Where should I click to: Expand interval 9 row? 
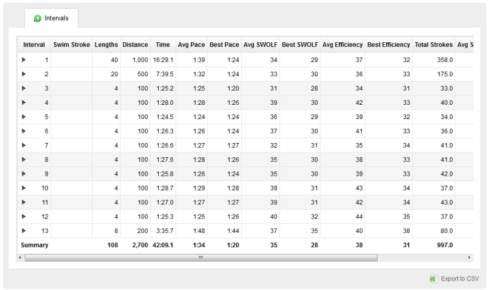pos(24,174)
